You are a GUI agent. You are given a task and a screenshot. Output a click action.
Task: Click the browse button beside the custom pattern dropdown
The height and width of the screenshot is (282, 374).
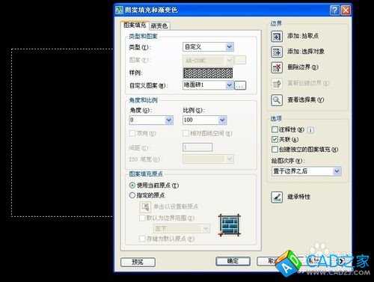coord(240,85)
